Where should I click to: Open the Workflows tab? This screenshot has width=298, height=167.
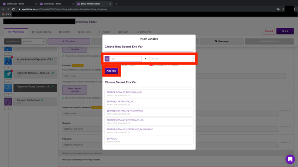(16, 32)
